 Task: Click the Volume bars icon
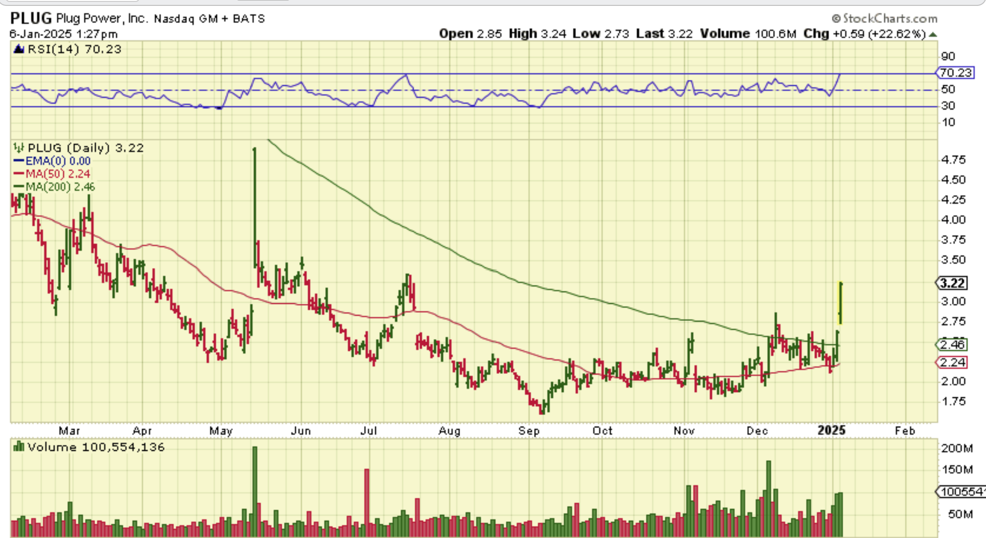coord(19,446)
